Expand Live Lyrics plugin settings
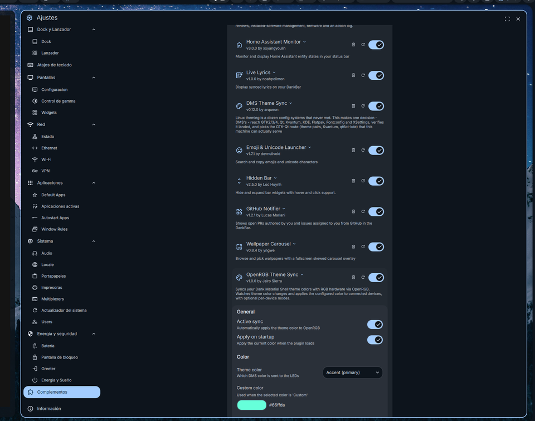The width and height of the screenshot is (535, 421). click(274, 72)
